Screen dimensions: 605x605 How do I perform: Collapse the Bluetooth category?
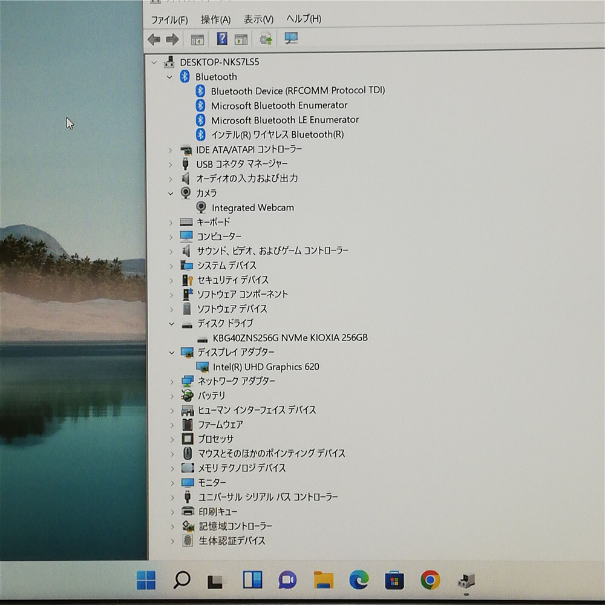[x=169, y=77]
